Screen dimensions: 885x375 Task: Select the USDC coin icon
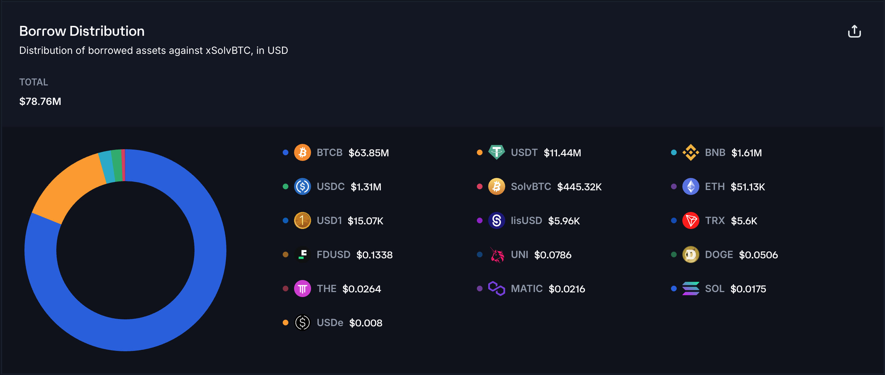pyautogui.click(x=302, y=186)
